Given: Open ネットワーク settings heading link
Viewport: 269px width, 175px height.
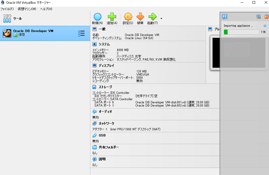Looking at the screenshot, I should coord(107,123).
